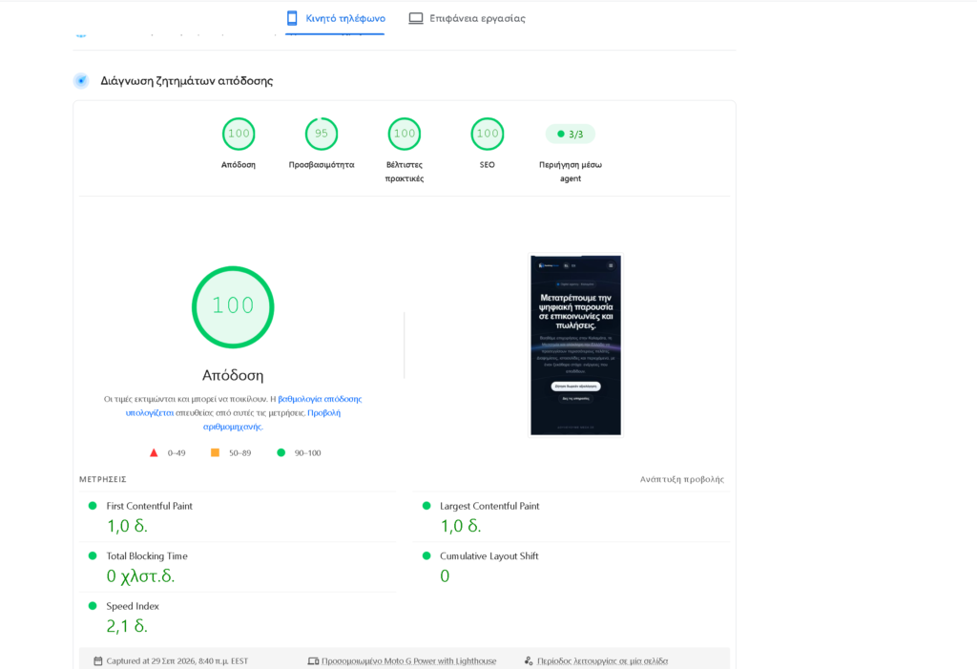The width and height of the screenshot is (977, 669).
Task: Open the SEO 100 score gauge
Action: pyautogui.click(x=488, y=134)
